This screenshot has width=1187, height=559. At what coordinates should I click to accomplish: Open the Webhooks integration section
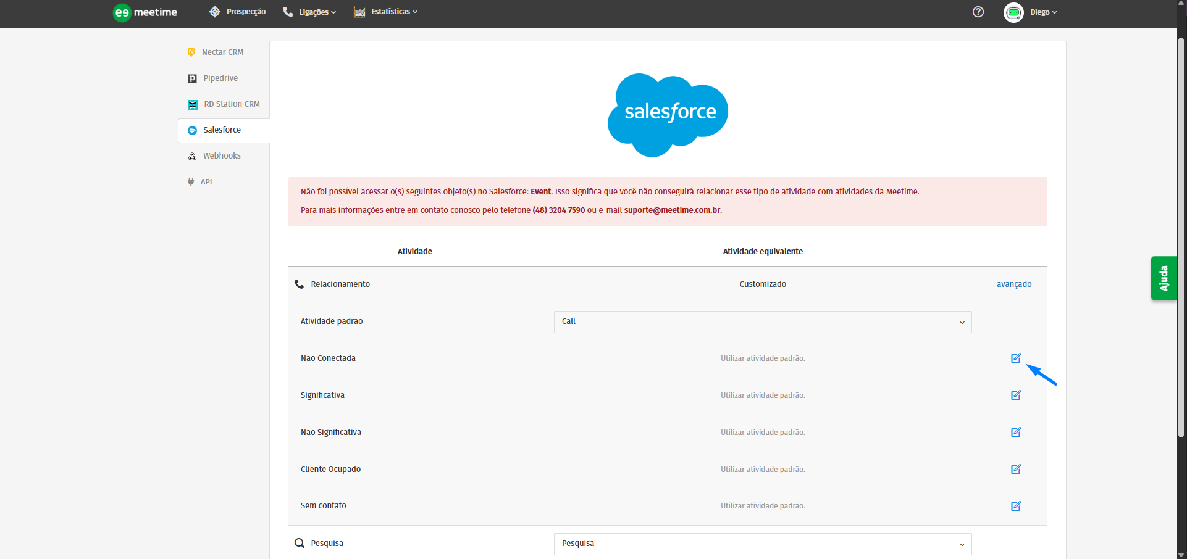click(221, 156)
